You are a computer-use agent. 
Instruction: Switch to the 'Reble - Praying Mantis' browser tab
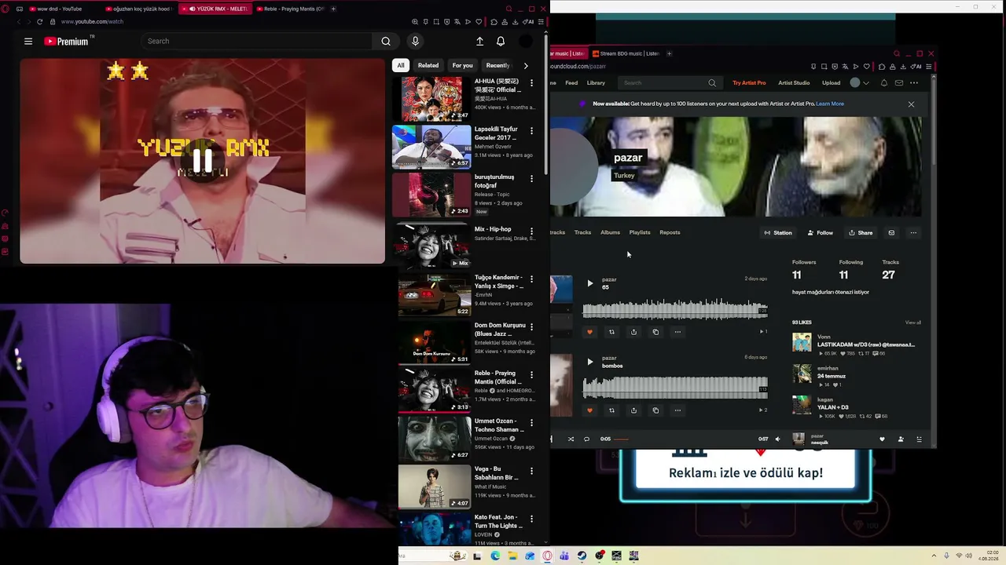tap(291, 9)
